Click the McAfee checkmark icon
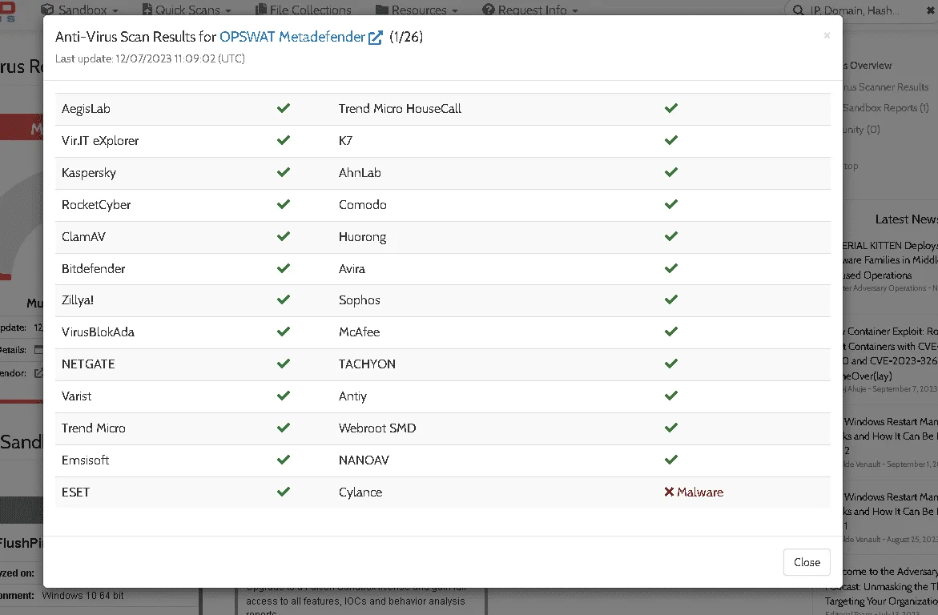 pos(671,332)
